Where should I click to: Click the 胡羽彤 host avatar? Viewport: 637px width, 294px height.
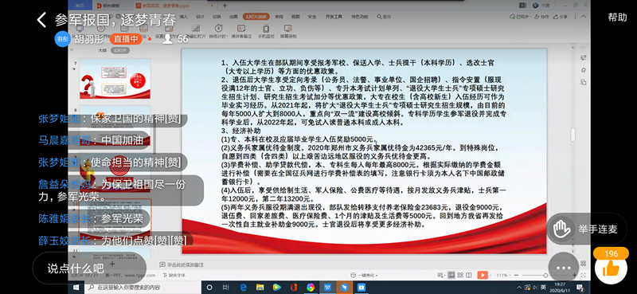coord(62,39)
